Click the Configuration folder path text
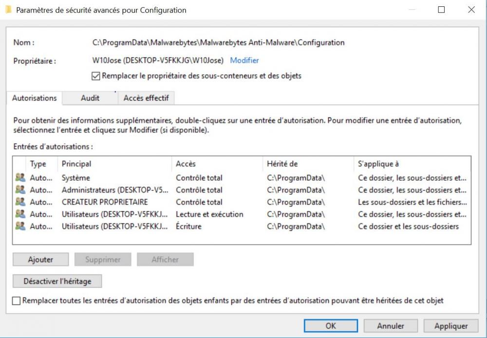487x338 pixels. coord(218,42)
